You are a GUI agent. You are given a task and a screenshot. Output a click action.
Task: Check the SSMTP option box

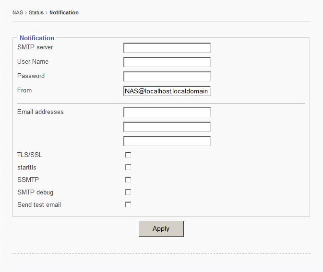[128, 180]
